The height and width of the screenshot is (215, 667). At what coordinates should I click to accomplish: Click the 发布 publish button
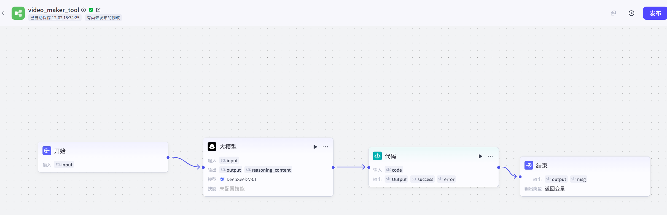coord(655,13)
